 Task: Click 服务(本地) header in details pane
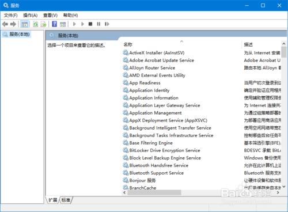(x=68, y=35)
